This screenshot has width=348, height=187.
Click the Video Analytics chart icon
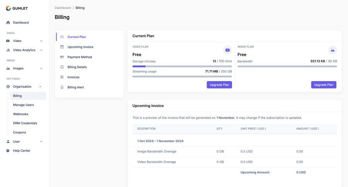[x=8, y=50]
